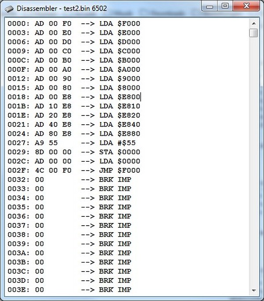Click opcode bytes AD 80 E8 at 0024
This screenshot has width=264, height=301.
point(53,134)
